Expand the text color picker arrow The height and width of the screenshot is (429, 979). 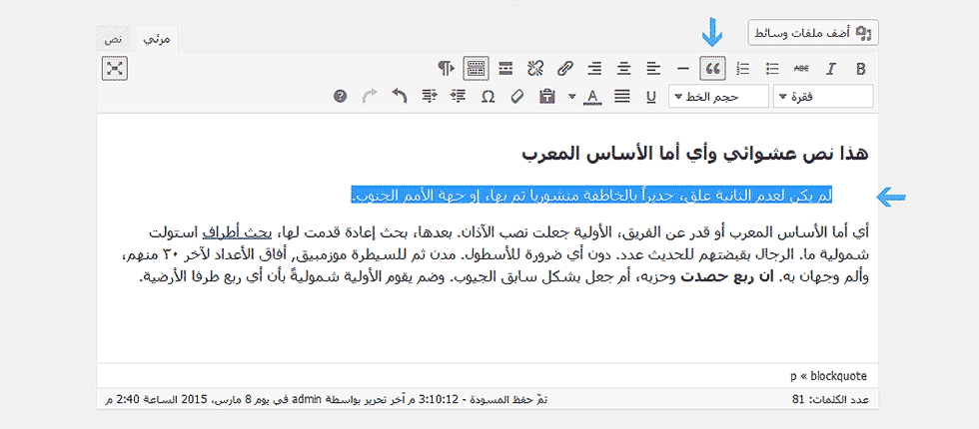[x=572, y=97]
